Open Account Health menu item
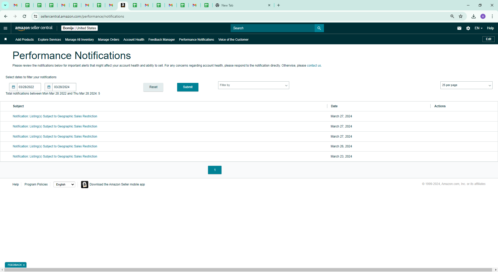The width and height of the screenshot is (498, 272). point(134,40)
